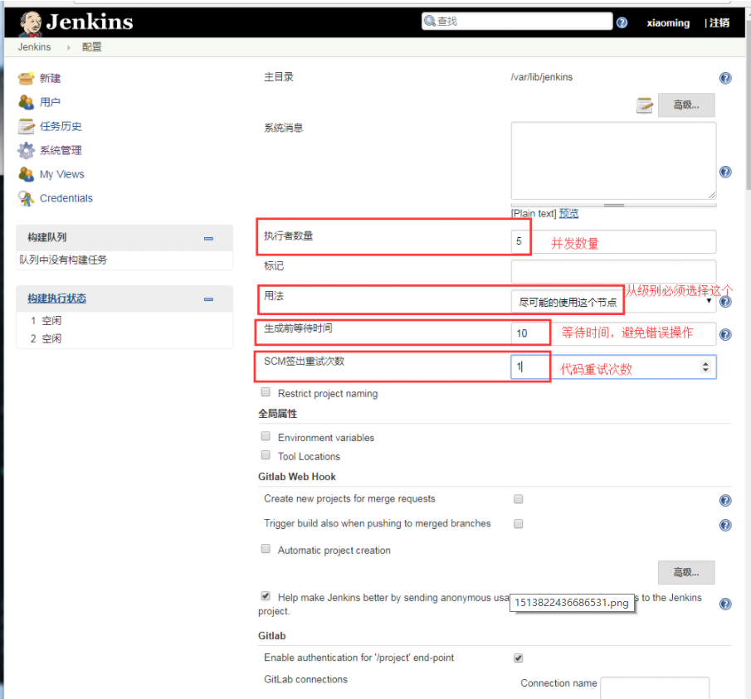Click help icon for Trigger build row
The image size is (751, 699).
click(x=725, y=525)
